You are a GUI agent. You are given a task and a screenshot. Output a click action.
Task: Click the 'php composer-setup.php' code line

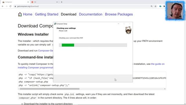point(33,82)
